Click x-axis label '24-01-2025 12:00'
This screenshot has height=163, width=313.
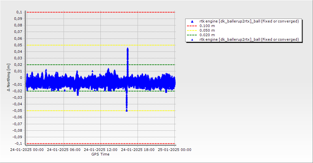pos(101,150)
